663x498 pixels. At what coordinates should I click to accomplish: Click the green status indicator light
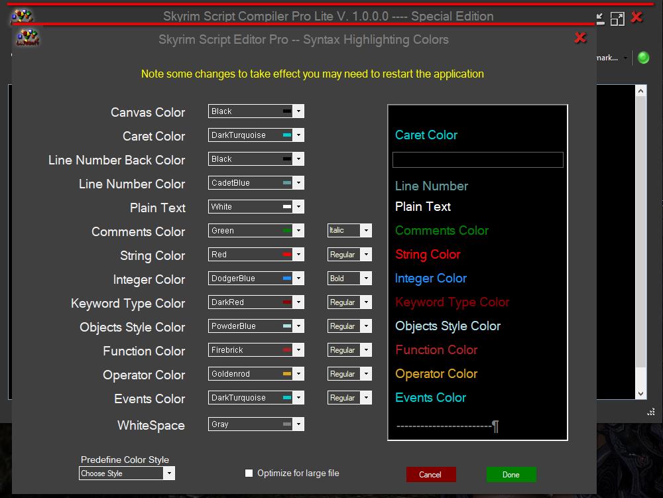pos(642,58)
